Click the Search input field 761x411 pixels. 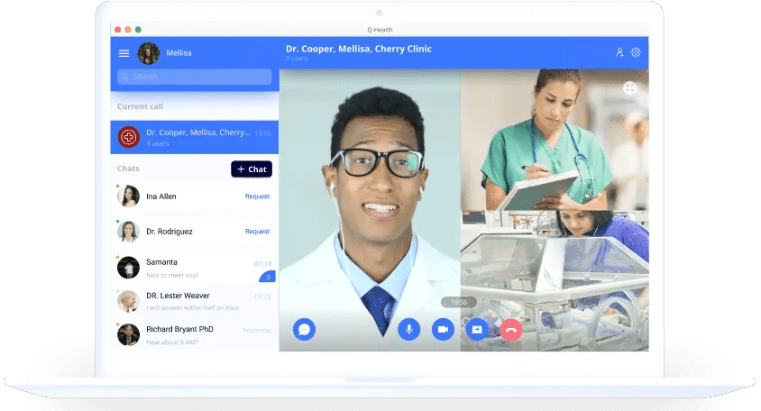click(x=194, y=77)
